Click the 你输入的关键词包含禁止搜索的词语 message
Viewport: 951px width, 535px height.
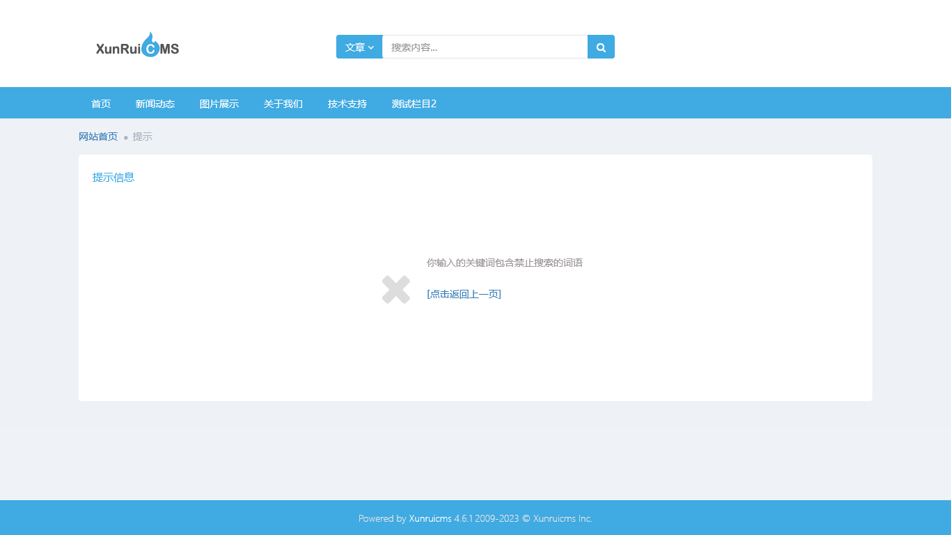[x=505, y=263]
